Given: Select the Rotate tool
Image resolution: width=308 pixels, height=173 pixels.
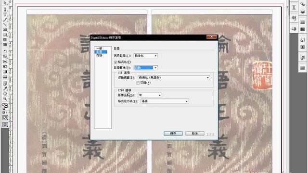Looking at the screenshot, I should (5, 51).
